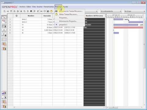Open the Ayuda menu
This screenshot has width=147, height=110.
[x=65, y=7]
